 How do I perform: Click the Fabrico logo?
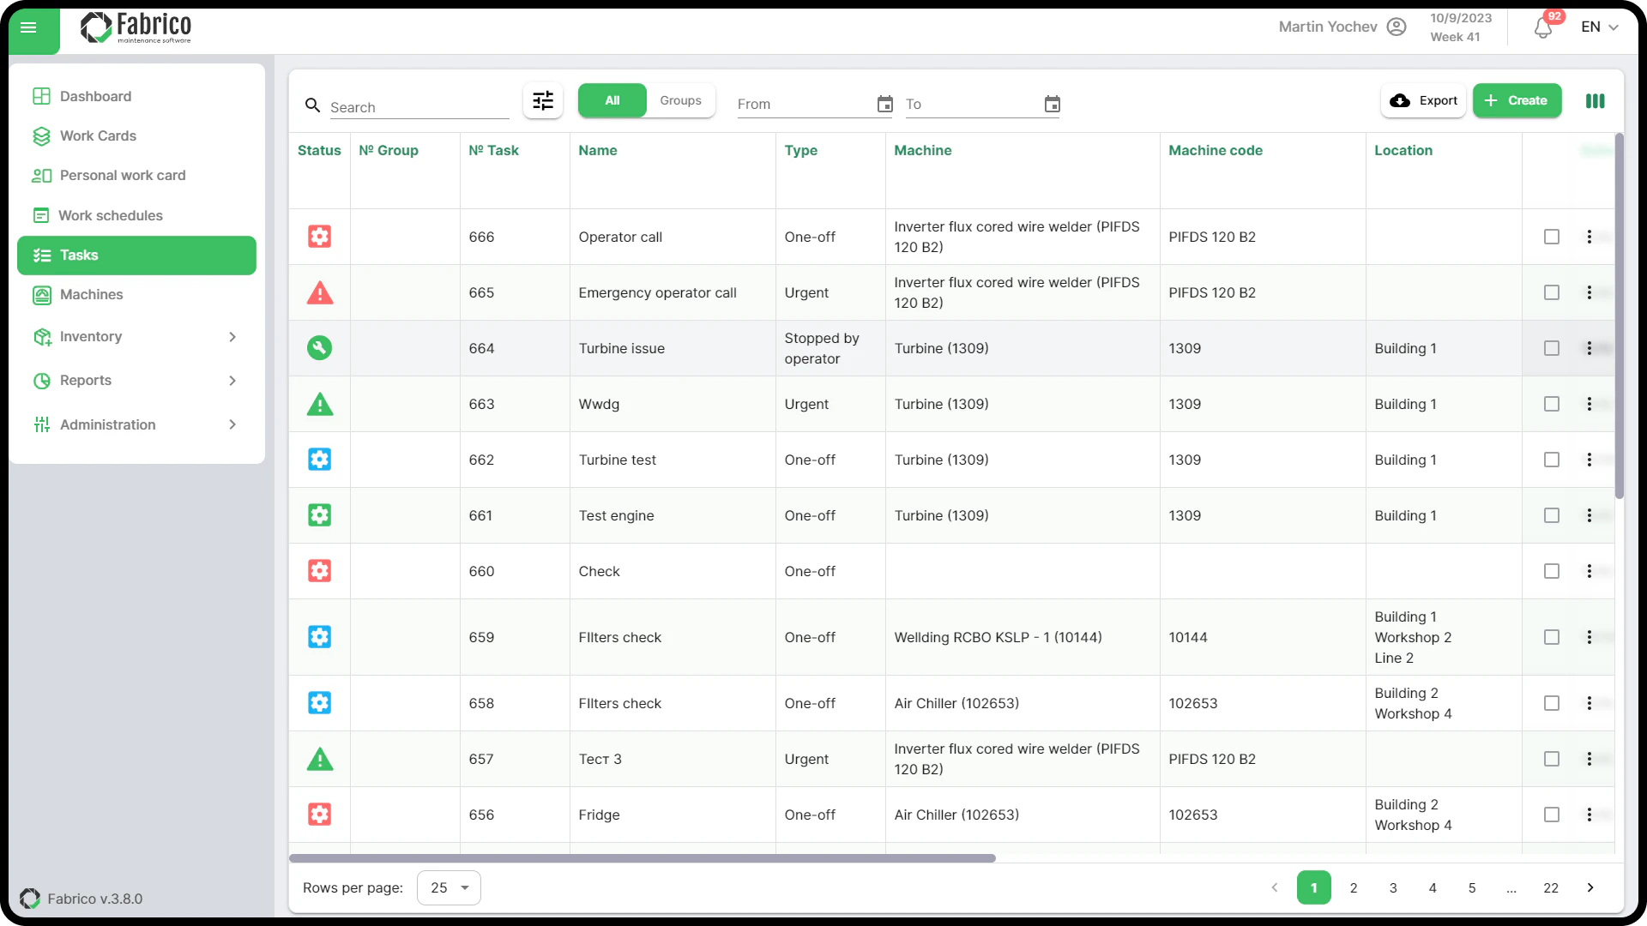[136, 27]
